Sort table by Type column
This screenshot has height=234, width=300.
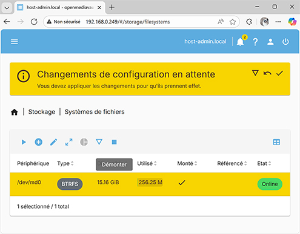pyautogui.click(x=65, y=163)
